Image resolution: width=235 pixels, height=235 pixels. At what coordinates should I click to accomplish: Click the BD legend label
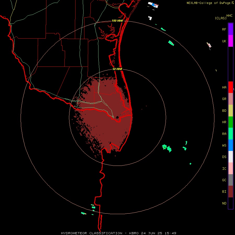tap(224, 111)
